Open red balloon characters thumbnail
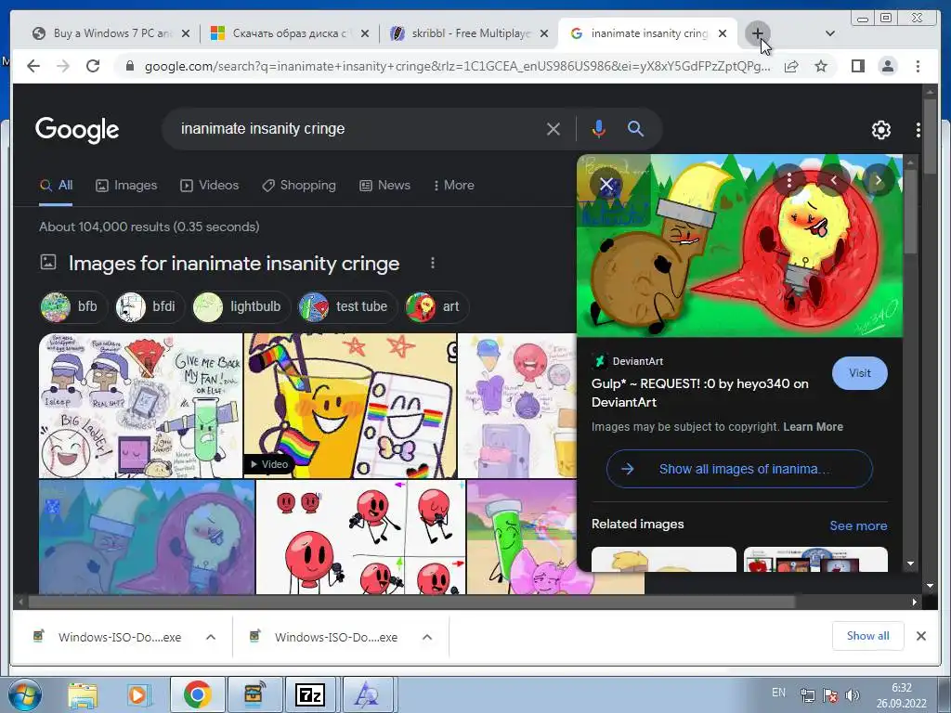The width and height of the screenshot is (951, 713). pyautogui.click(x=361, y=538)
